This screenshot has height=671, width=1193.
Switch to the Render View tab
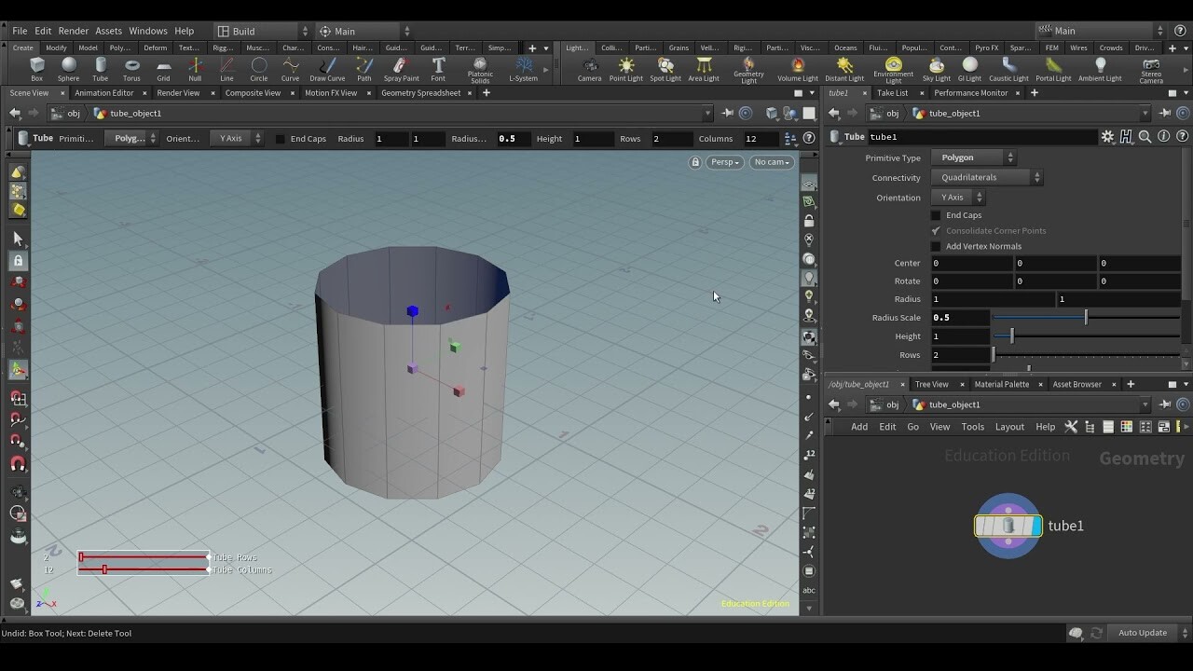[x=179, y=92]
